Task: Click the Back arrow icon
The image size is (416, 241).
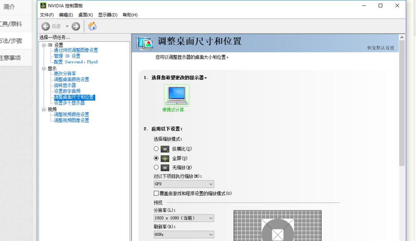Action: (46, 26)
